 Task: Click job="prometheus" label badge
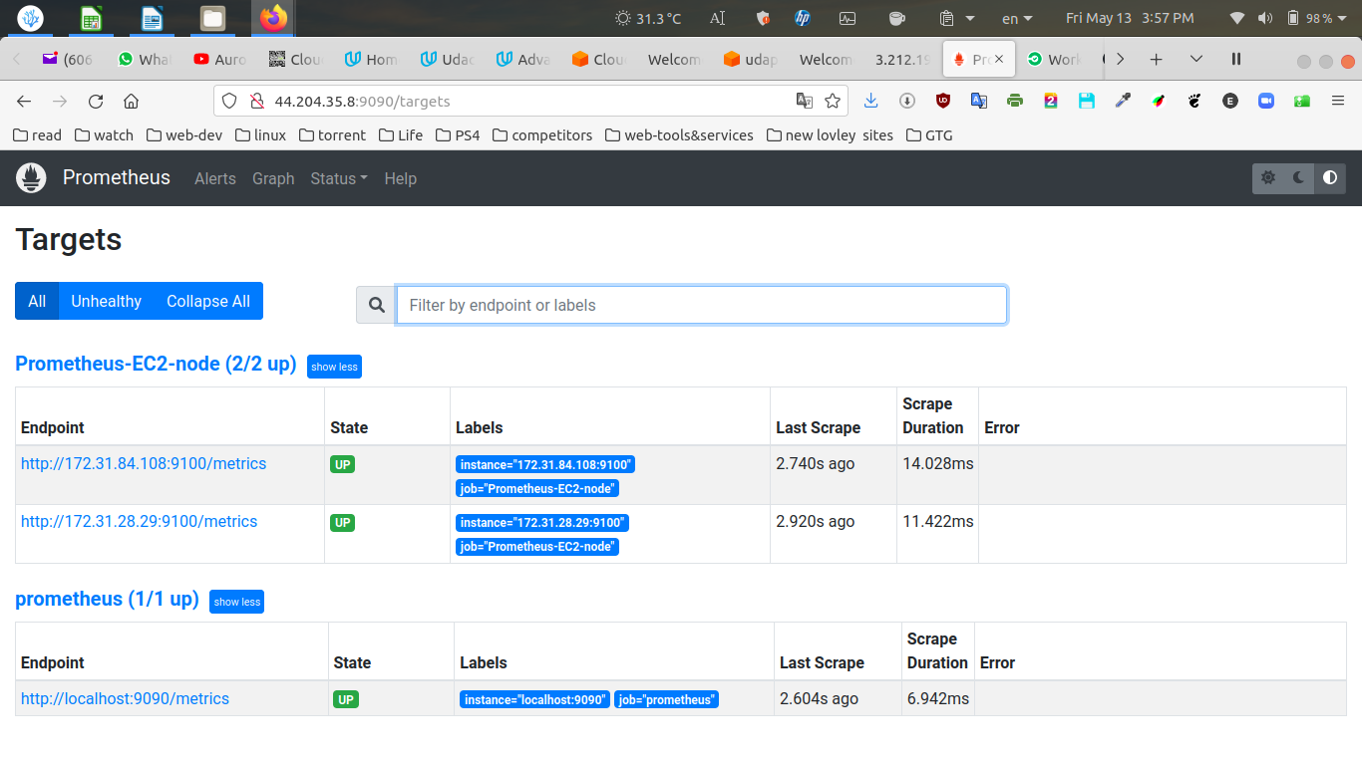click(x=666, y=700)
